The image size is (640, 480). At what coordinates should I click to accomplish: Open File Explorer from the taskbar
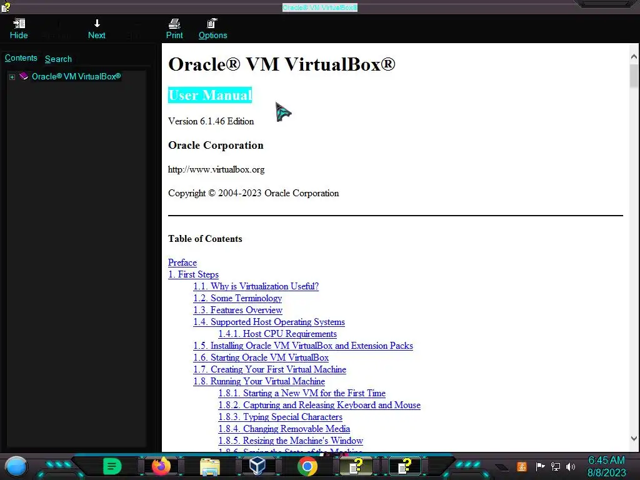tap(210, 466)
